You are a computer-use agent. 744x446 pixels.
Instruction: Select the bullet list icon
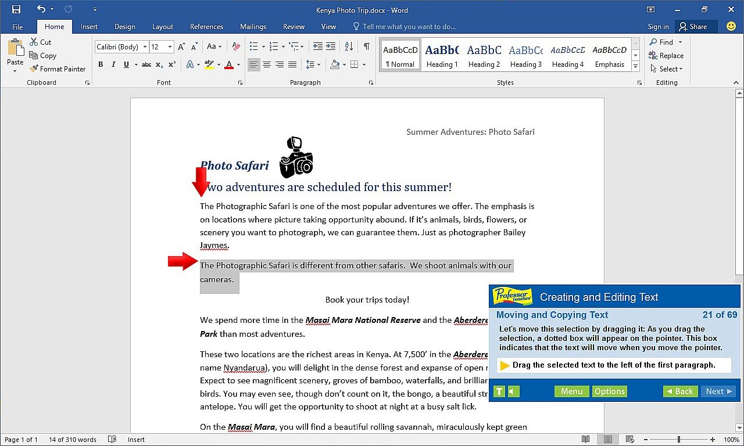click(x=253, y=46)
